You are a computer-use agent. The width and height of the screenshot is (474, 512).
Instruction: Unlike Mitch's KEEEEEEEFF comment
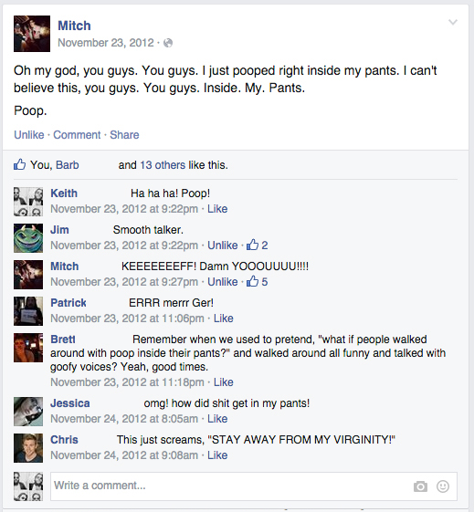[223, 282]
